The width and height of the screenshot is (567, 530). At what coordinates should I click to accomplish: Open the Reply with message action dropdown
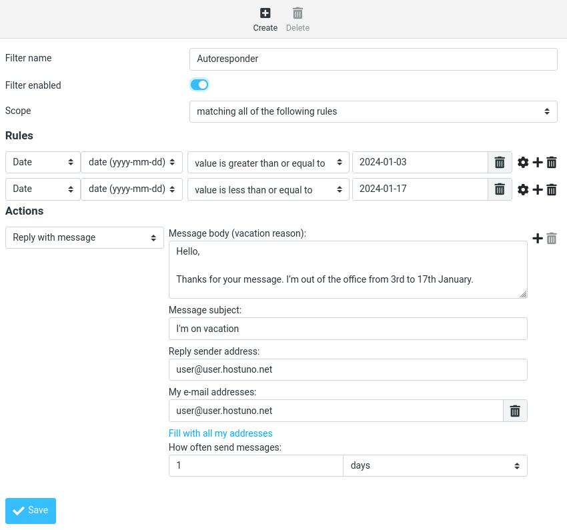[85, 237]
